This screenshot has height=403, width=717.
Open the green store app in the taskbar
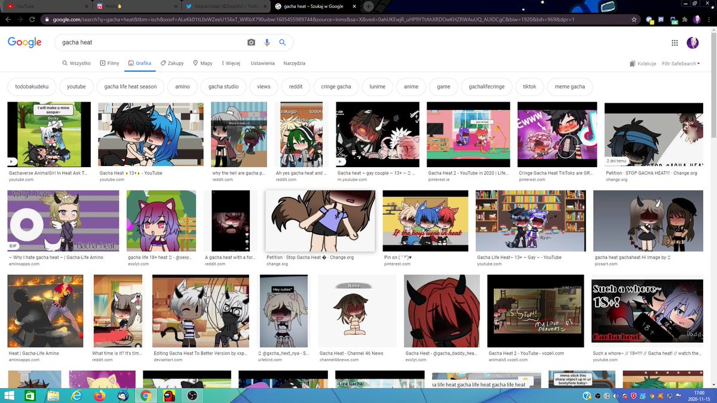(30, 395)
